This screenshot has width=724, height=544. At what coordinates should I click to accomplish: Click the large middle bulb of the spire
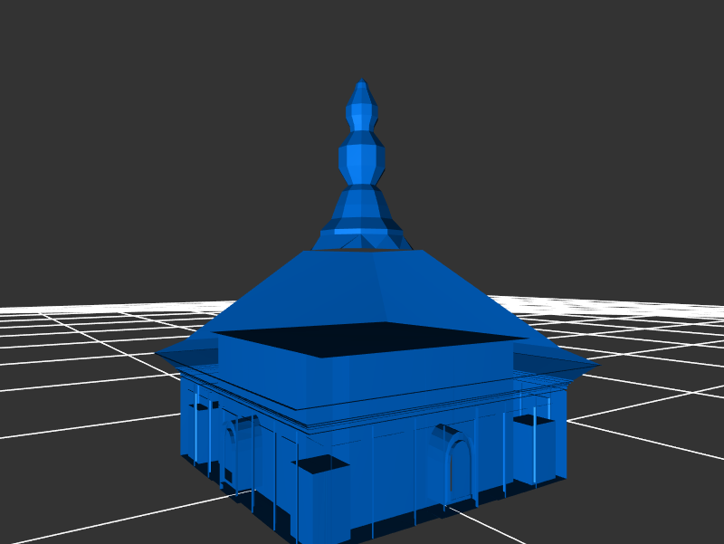tap(362, 159)
